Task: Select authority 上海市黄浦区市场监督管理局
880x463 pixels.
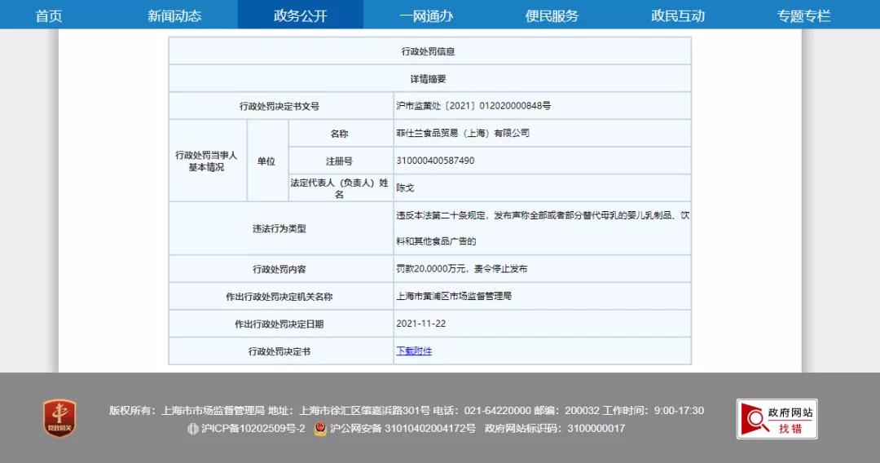Action: point(454,296)
